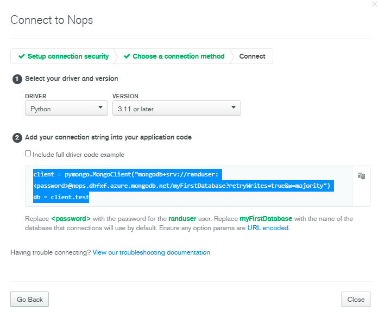Enable Include full driver code example
Viewport: 384px width, 317px height.
tap(28, 154)
